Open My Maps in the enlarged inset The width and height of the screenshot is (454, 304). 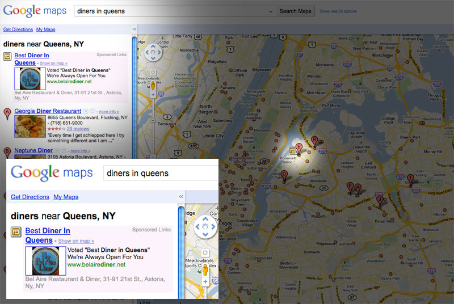click(66, 197)
